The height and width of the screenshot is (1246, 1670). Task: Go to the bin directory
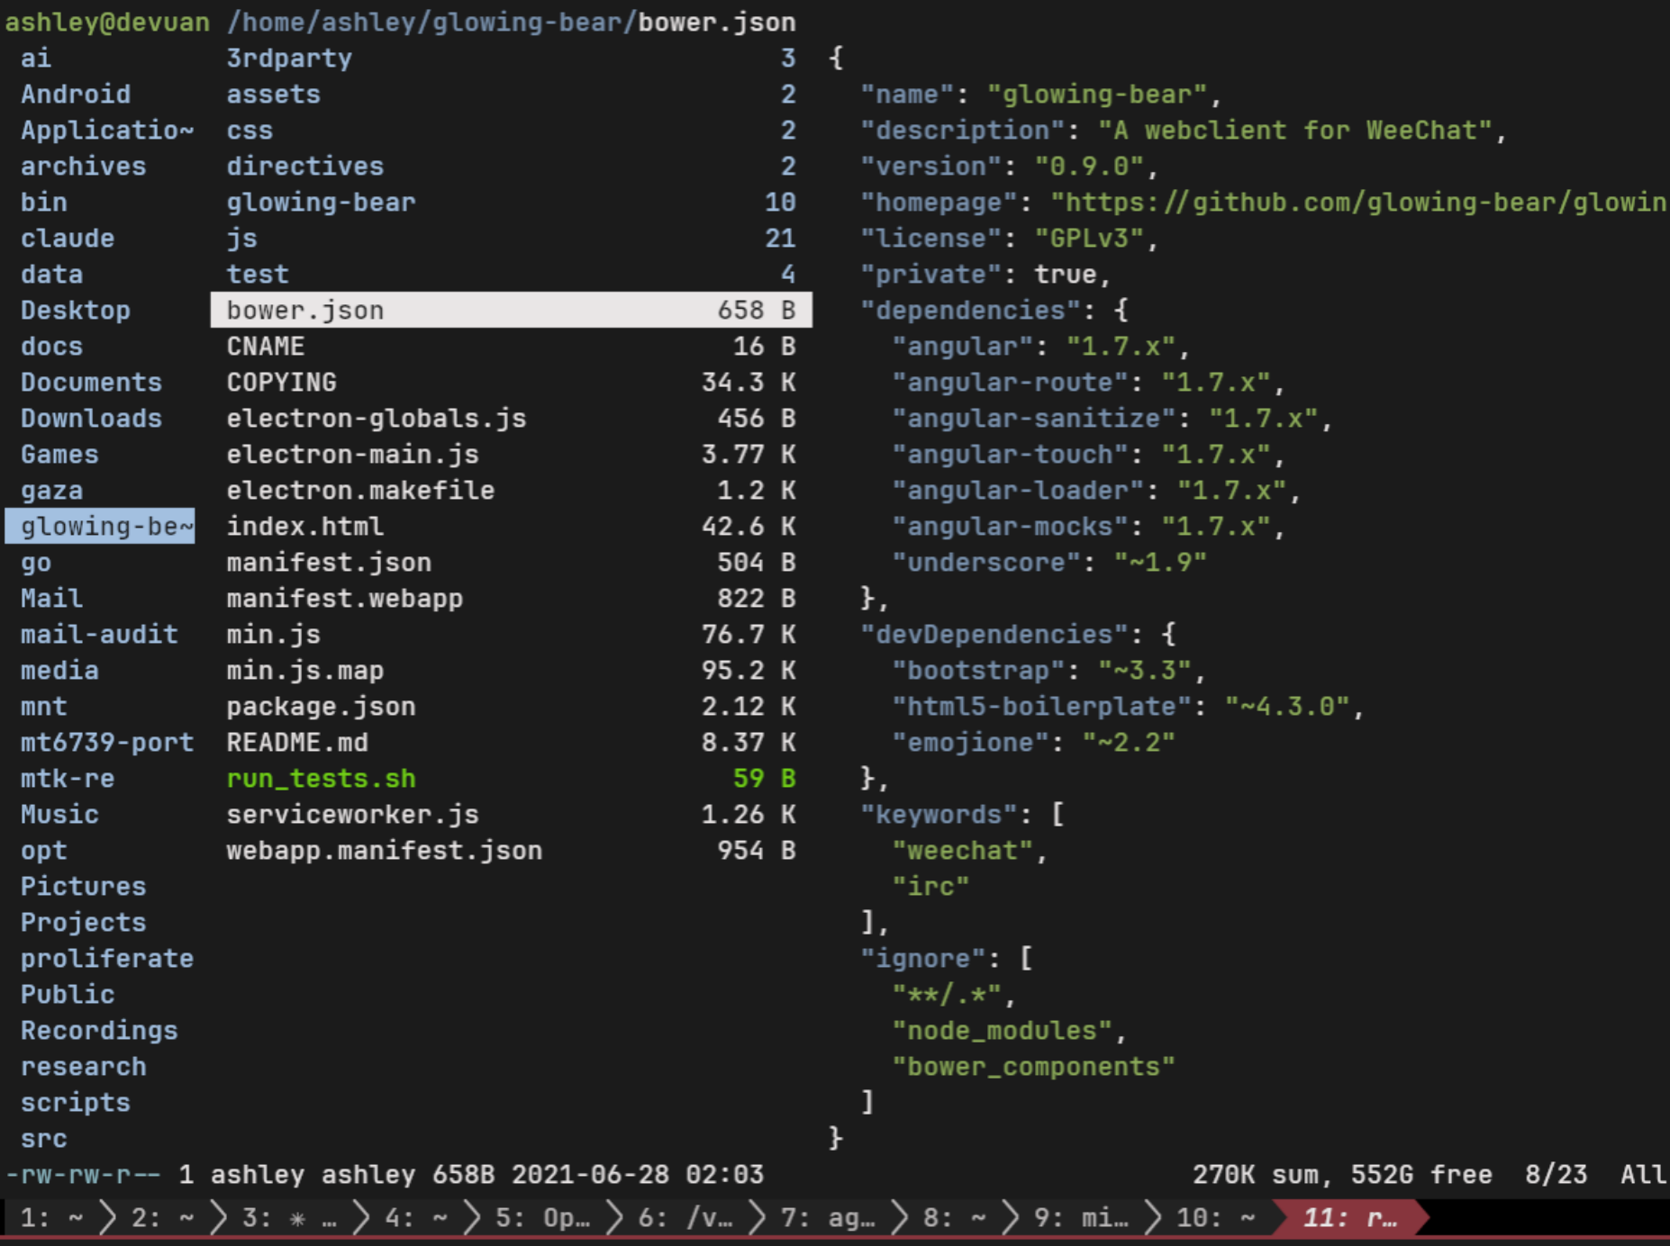(x=44, y=203)
